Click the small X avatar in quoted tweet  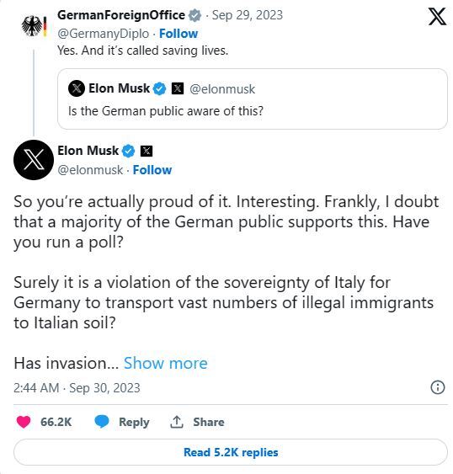point(77,88)
